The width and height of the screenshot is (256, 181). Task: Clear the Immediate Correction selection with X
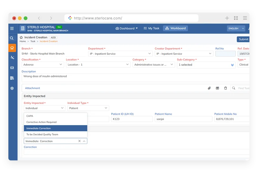[79, 141]
